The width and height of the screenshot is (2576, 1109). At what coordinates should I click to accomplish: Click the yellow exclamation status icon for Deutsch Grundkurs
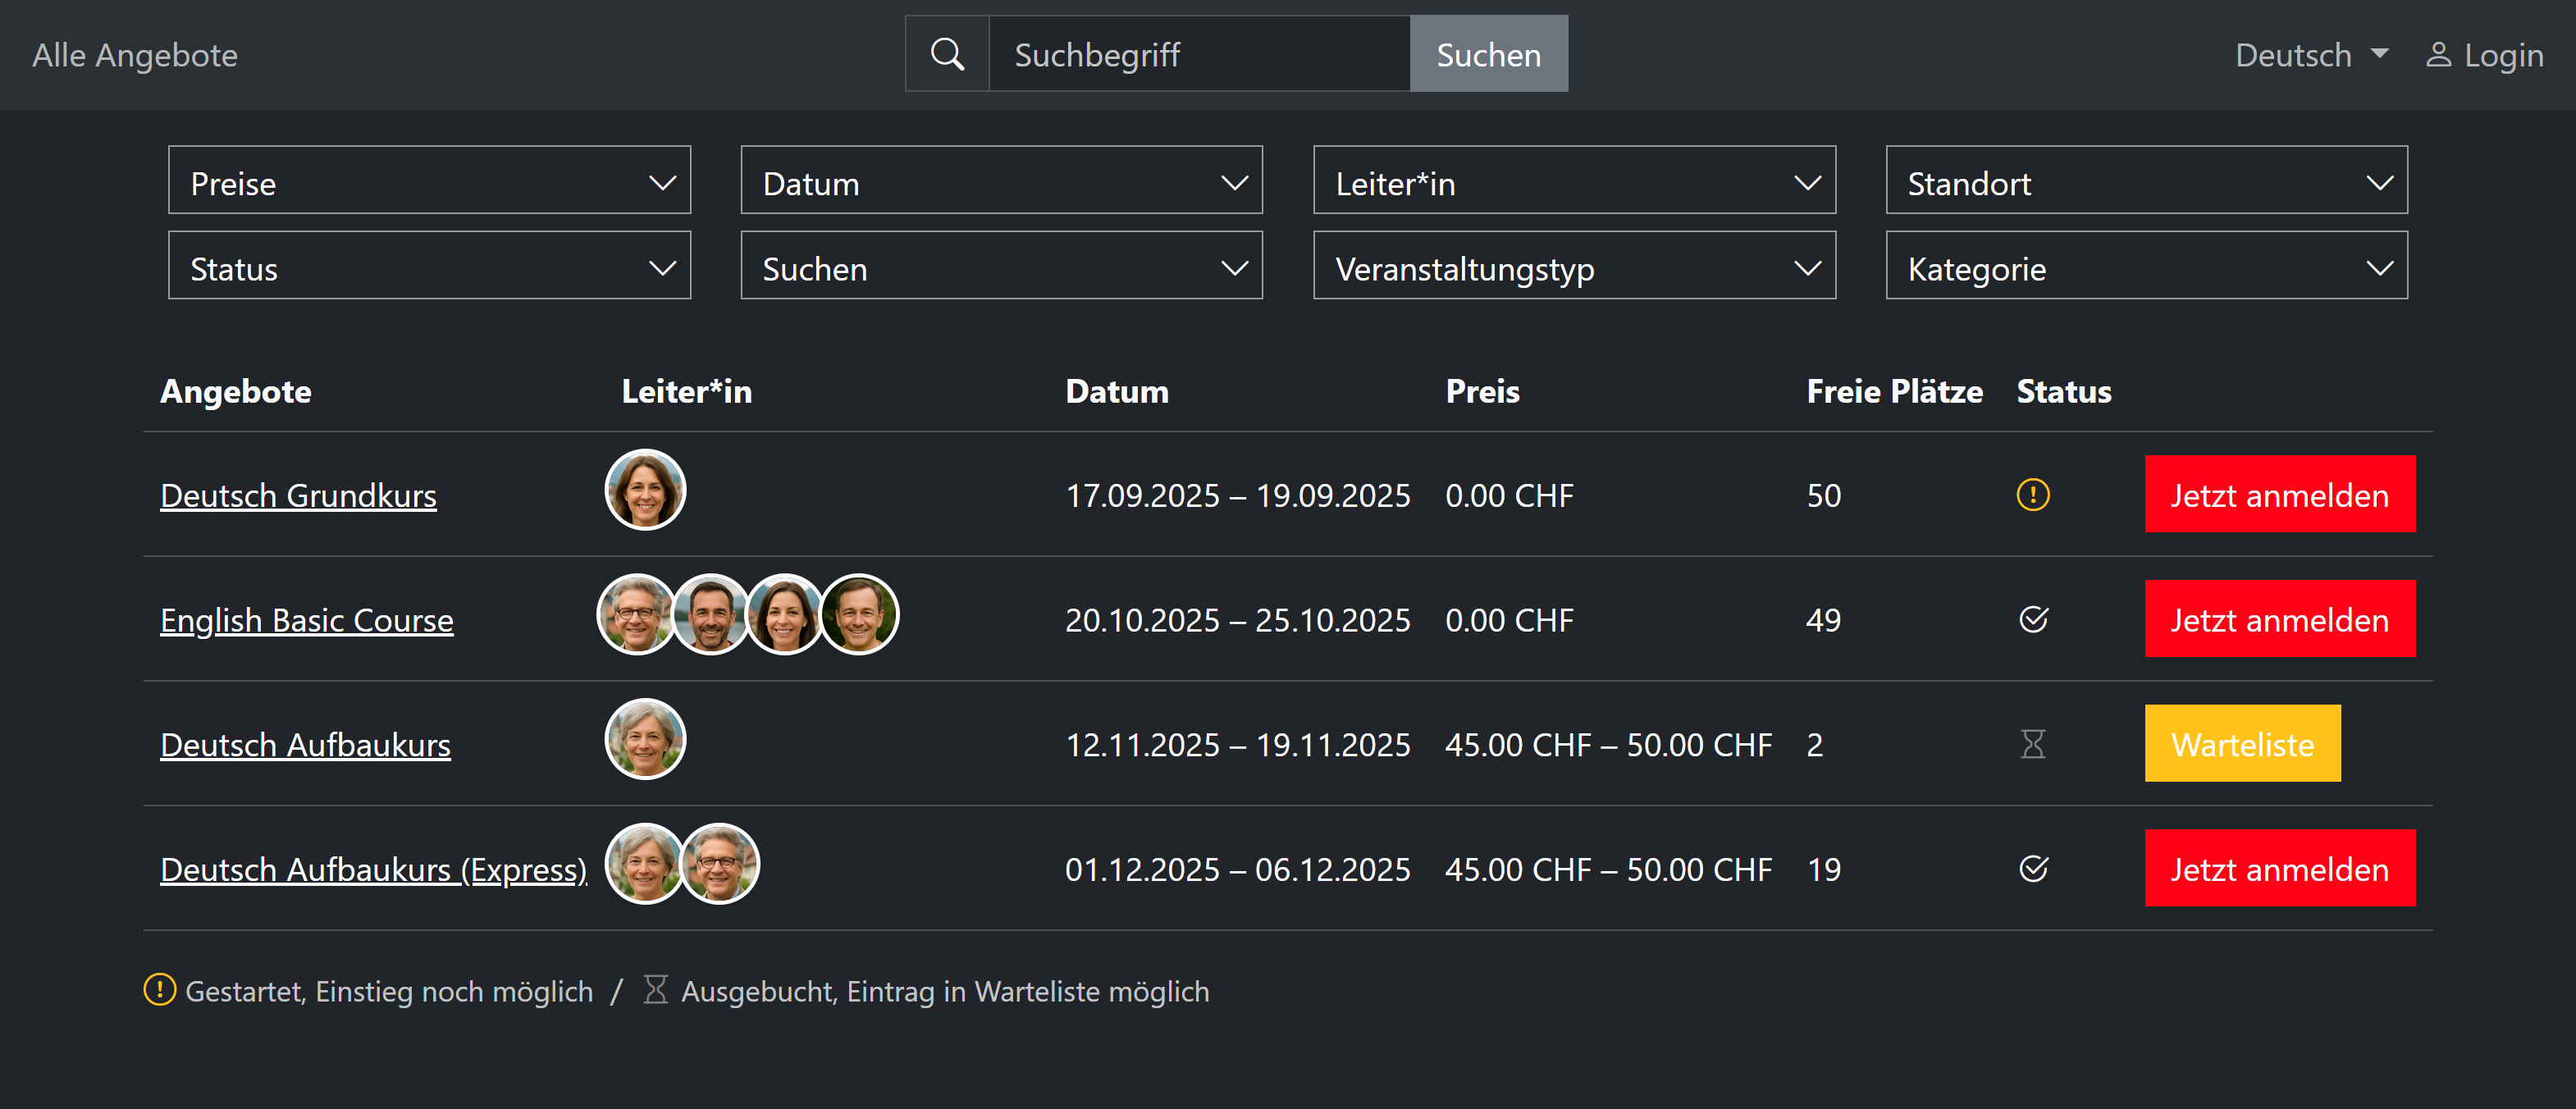(x=2032, y=495)
